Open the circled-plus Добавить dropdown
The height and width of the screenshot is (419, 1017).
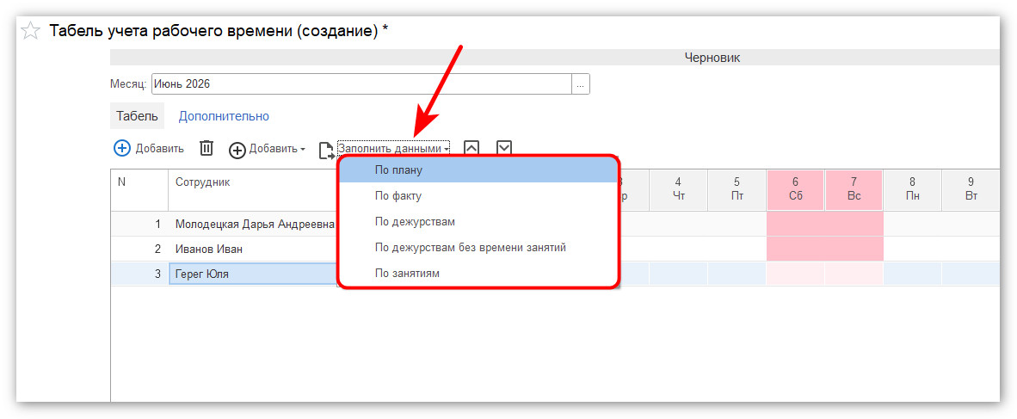(268, 150)
